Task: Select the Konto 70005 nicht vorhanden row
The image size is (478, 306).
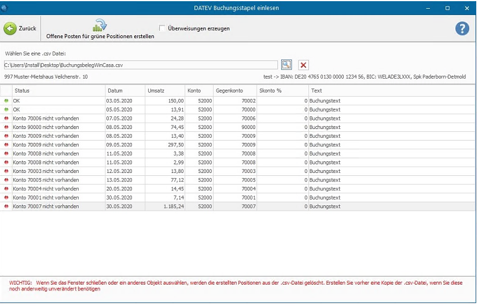Action: click(46, 180)
